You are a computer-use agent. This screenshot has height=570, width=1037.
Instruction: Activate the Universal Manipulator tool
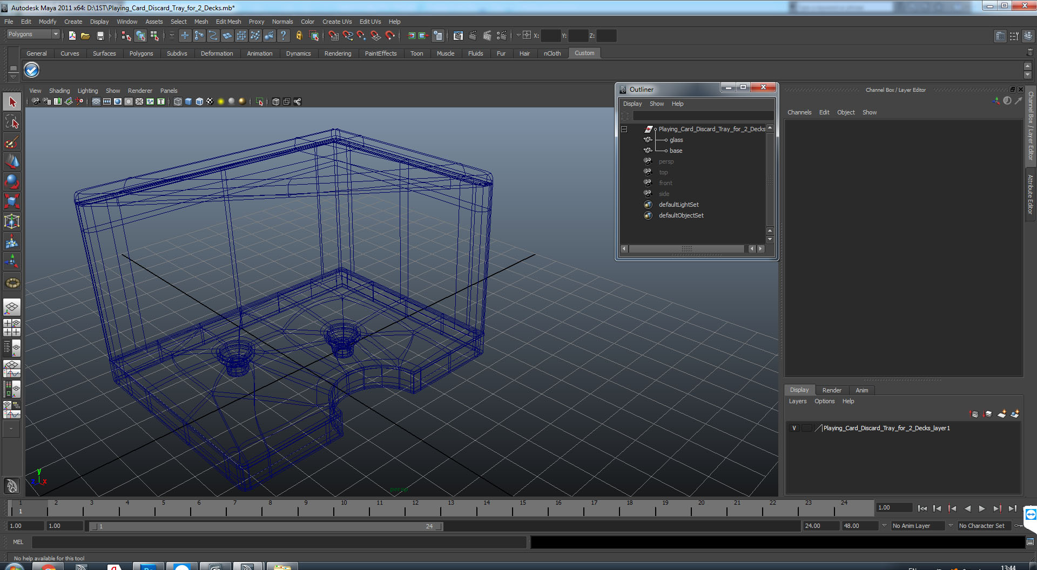(12, 221)
